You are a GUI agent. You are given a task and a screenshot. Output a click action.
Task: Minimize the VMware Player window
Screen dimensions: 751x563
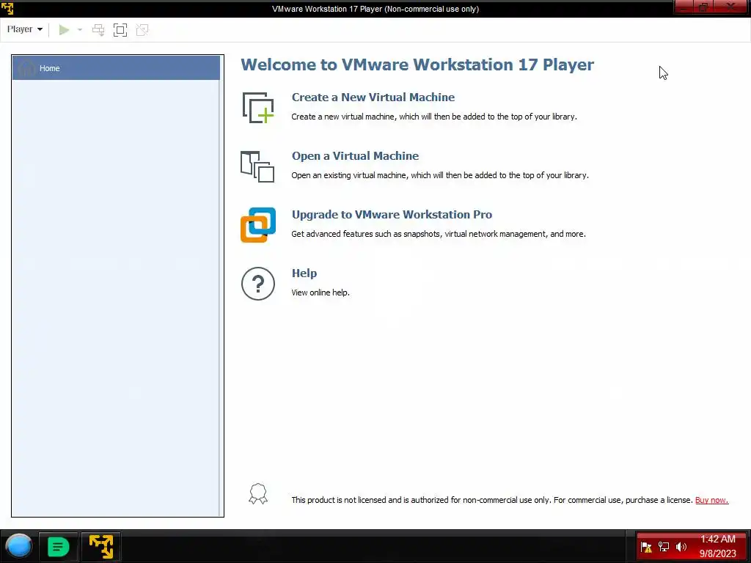click(x=684, y=7)
